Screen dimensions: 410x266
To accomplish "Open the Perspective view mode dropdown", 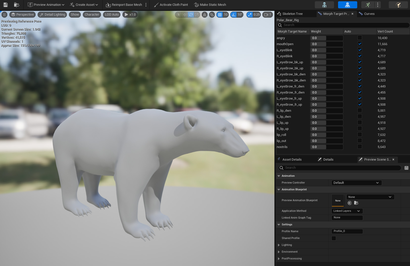I will click(22, 15).
